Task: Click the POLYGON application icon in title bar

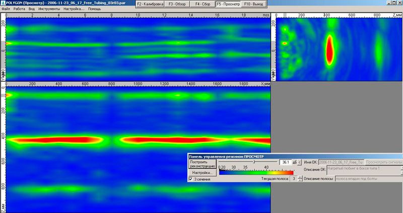Action: [x=3, y=4]
